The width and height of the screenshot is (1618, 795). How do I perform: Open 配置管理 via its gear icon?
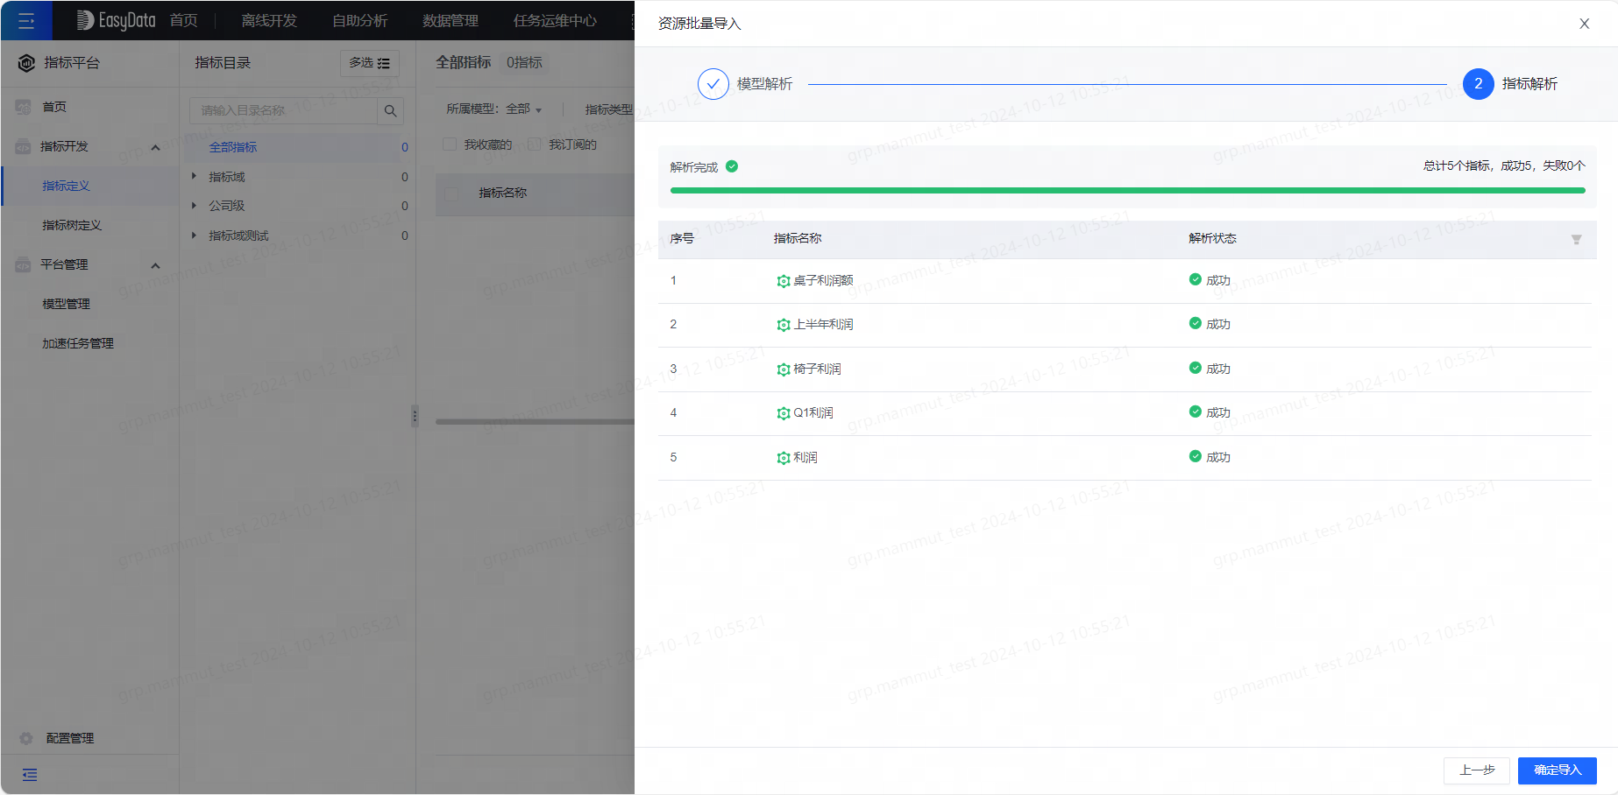(x=26, y=737)
